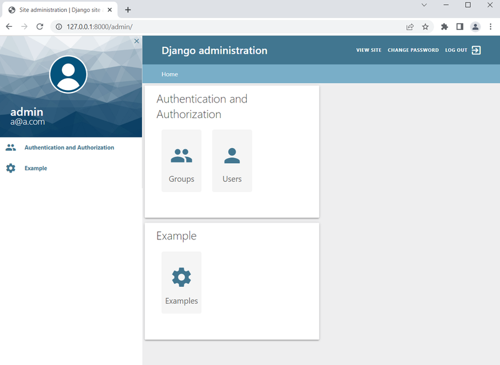500x365 pixels.
Task: Reload the page
Action: pyautogui.click(x=39, y=27)
